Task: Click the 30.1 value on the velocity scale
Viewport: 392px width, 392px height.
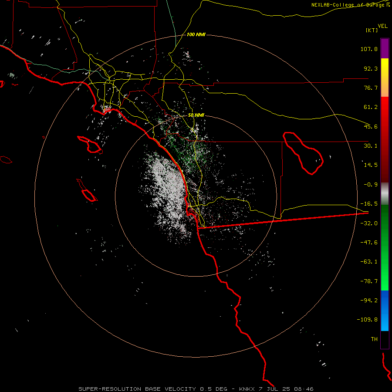Action: click(371, 146)
